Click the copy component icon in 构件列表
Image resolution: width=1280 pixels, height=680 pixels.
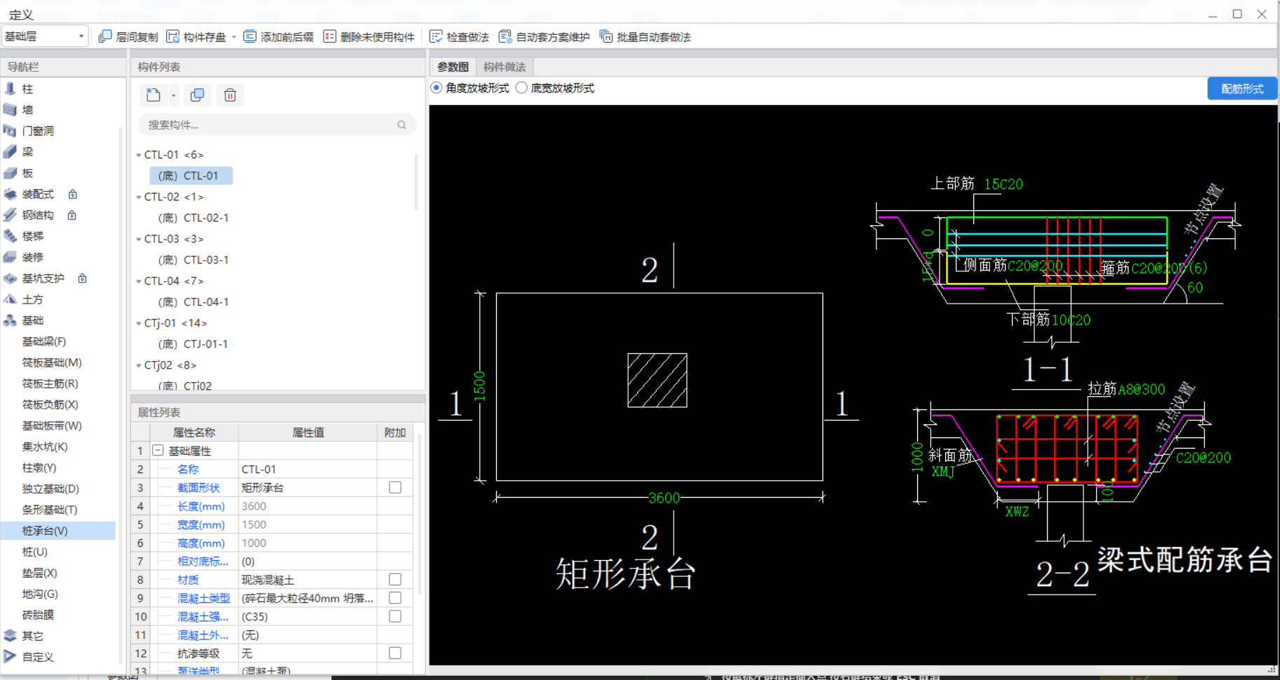(197, 95)
